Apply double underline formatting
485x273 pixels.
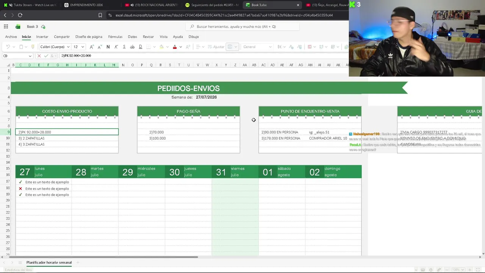[141, 47]
